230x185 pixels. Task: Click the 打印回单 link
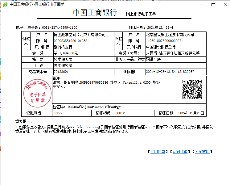pos(158,152)
